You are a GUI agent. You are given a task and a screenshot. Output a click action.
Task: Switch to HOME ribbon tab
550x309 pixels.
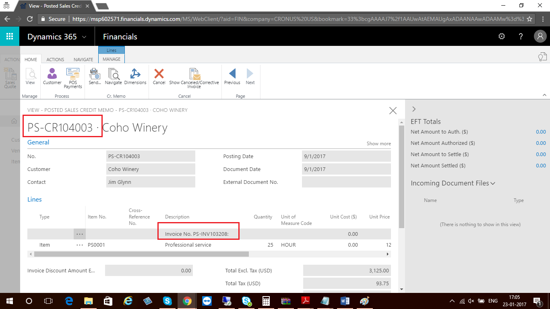click(31, 59)
